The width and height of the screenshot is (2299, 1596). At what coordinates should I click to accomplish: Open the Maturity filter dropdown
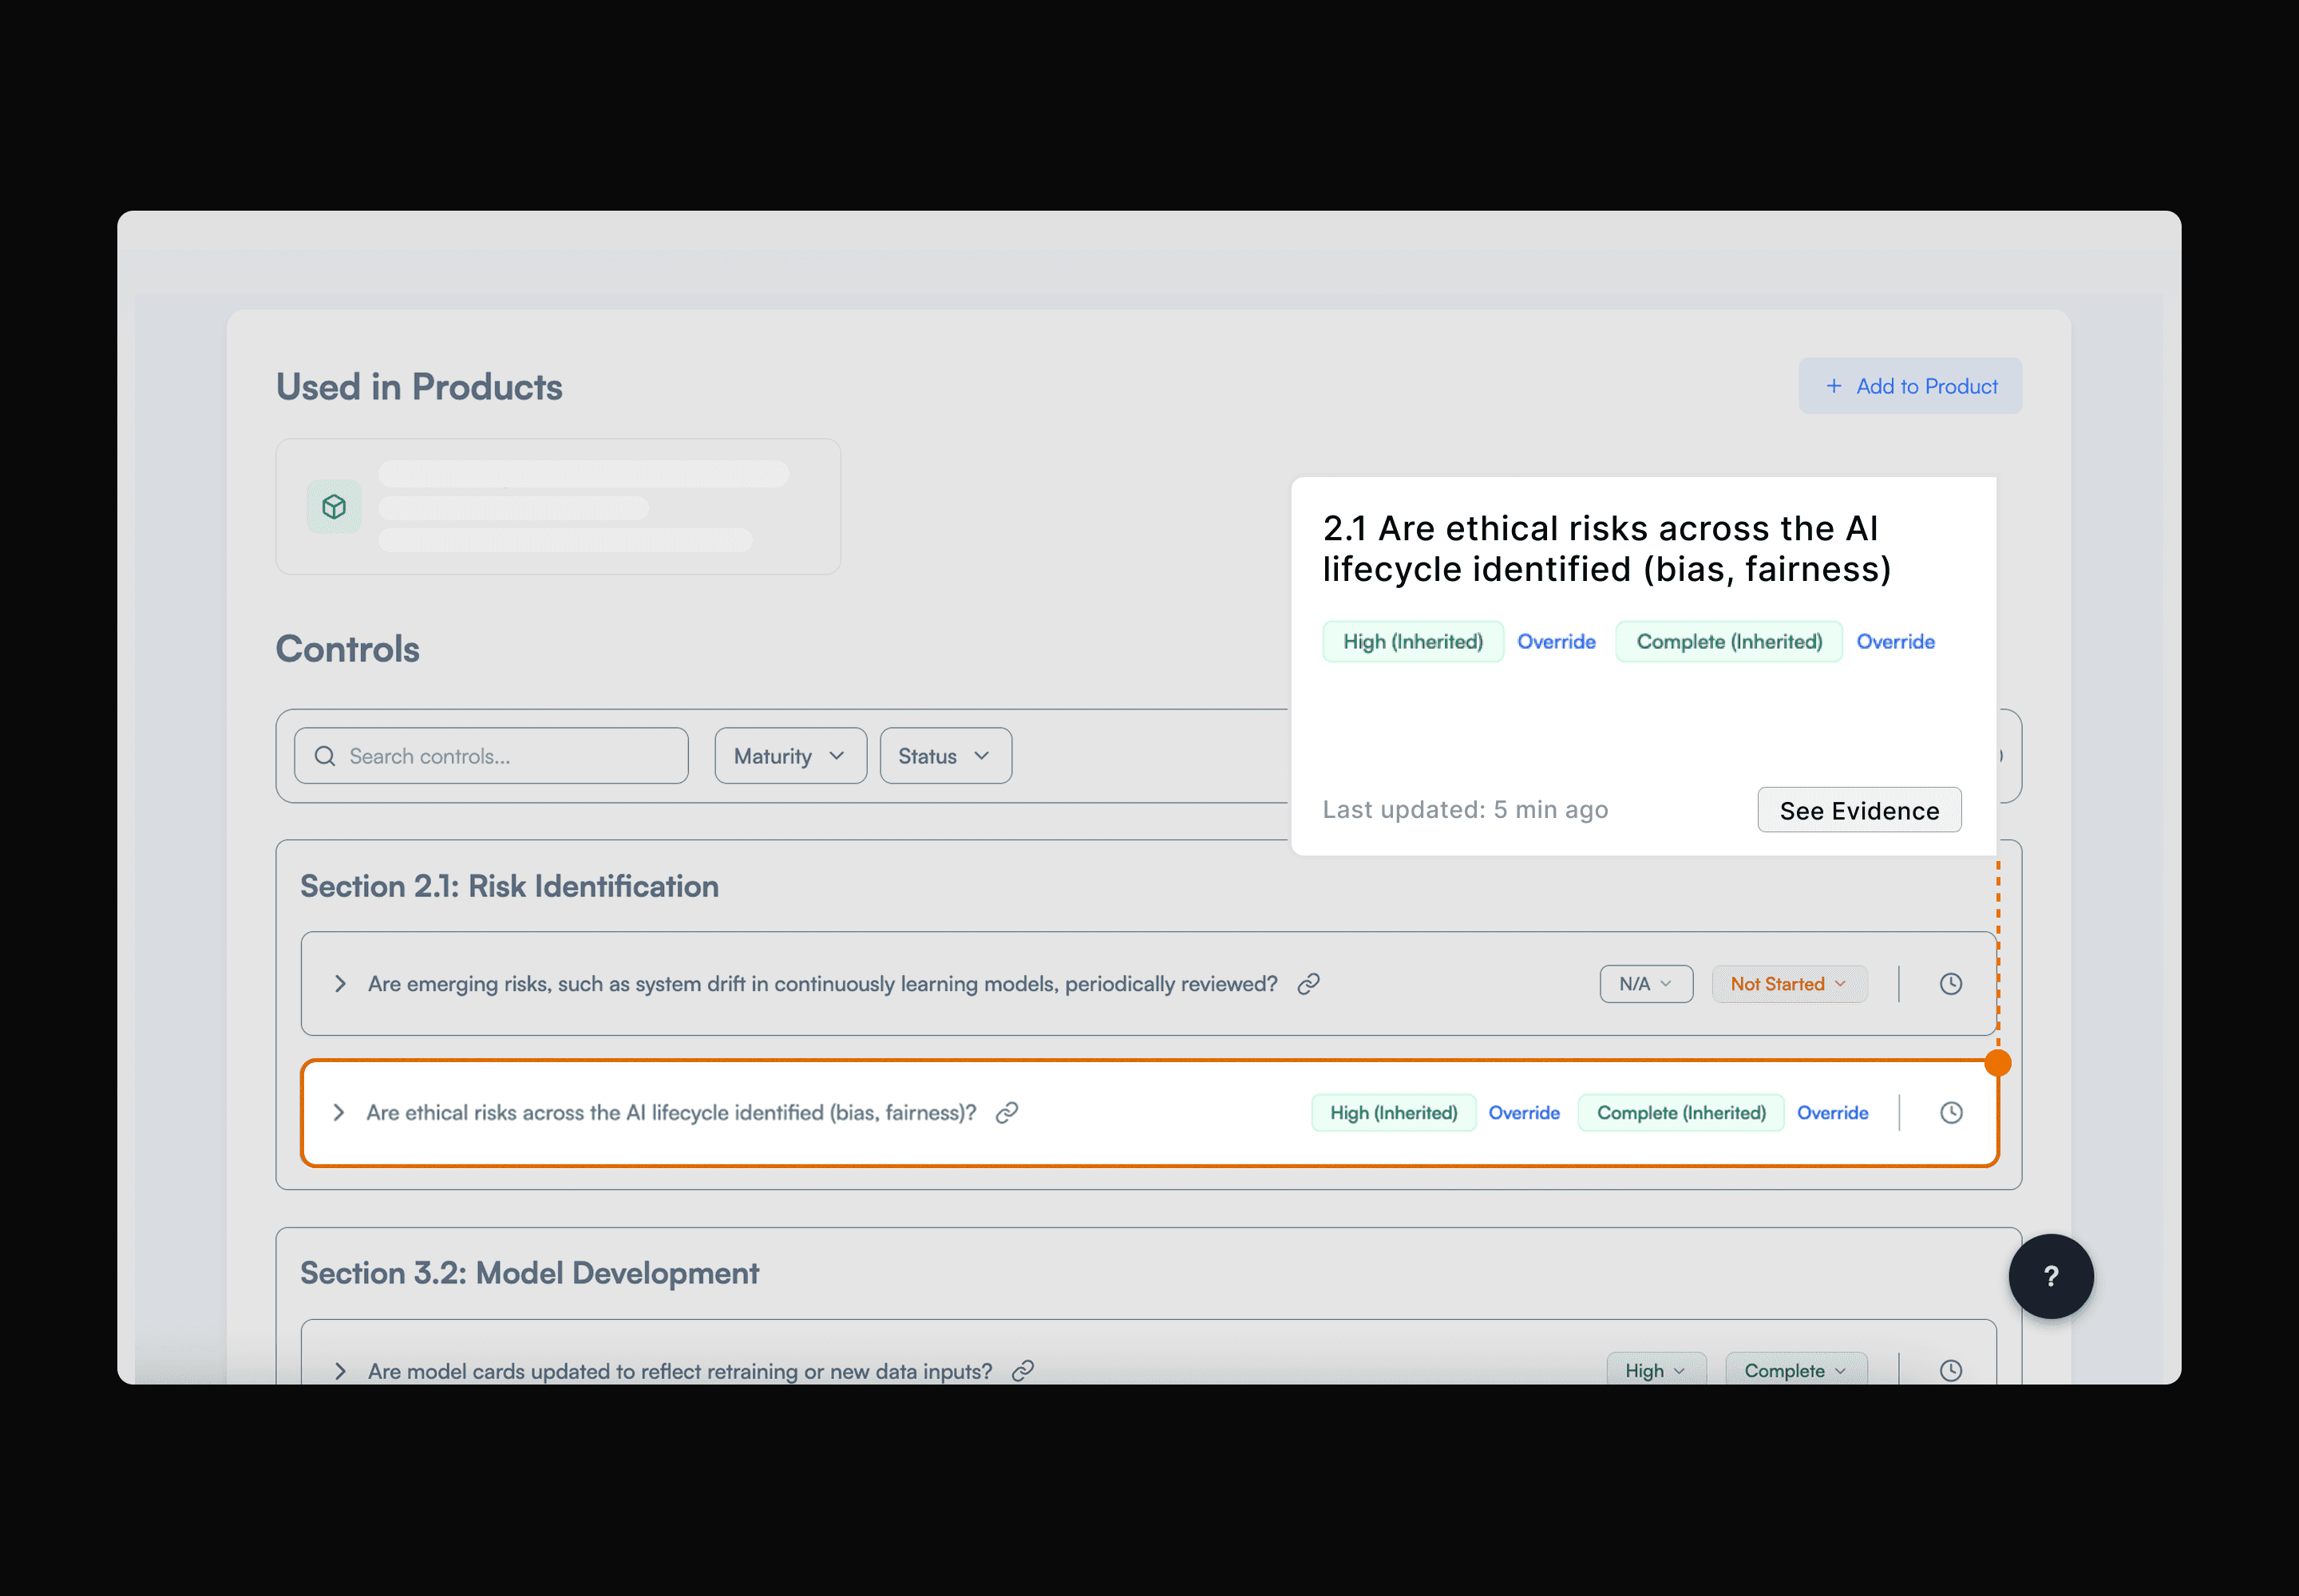pos(789,756)
